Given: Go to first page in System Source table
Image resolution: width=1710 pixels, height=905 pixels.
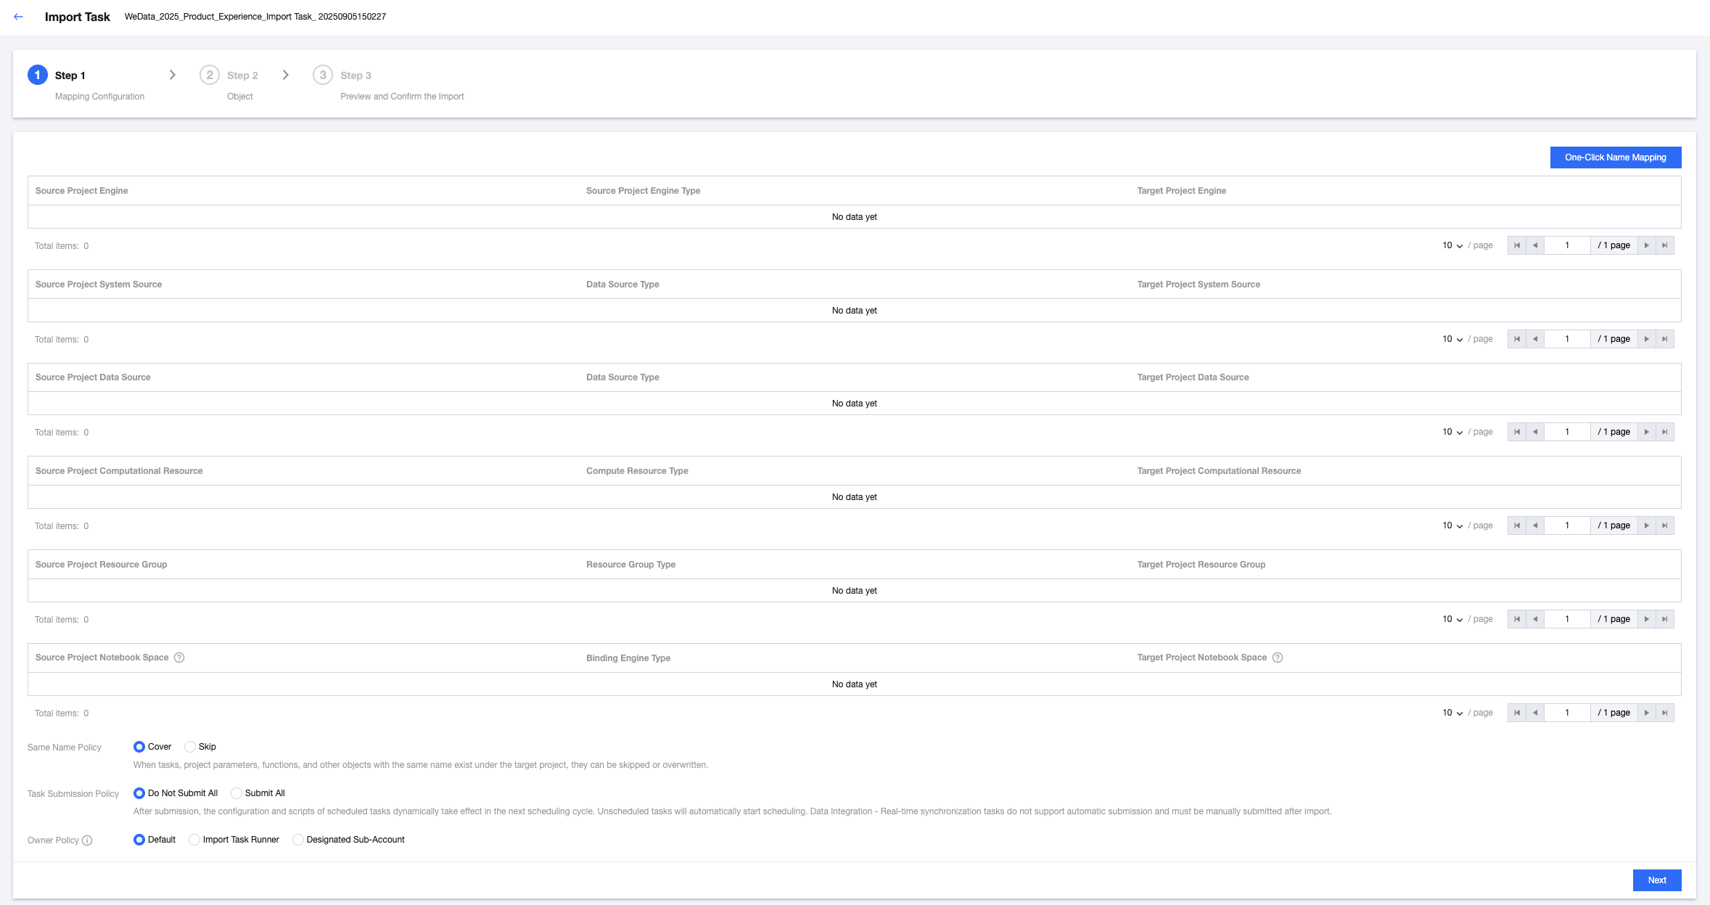Looking at the screenshot, I should (1516, 339).
